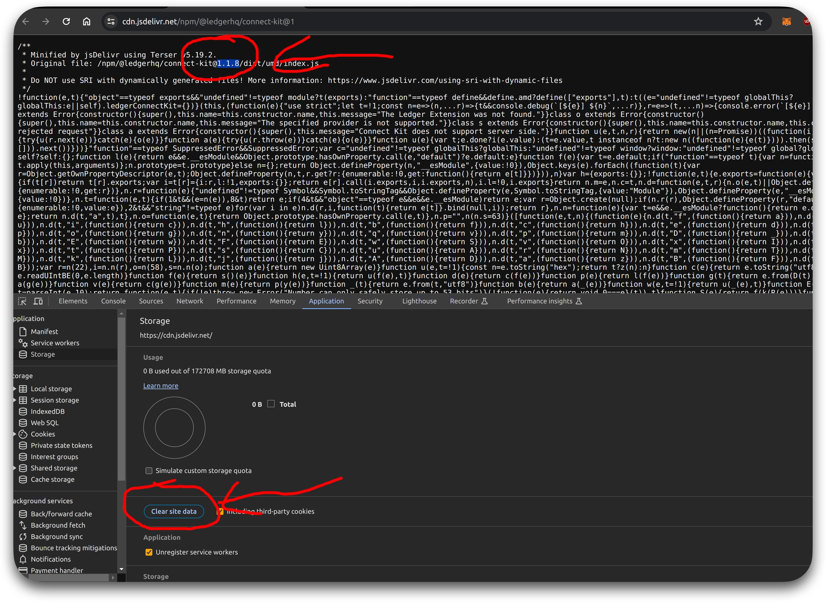Open MetaMask fox extension icon
Viewport: 826px width, 602px height.
[786, 21]
